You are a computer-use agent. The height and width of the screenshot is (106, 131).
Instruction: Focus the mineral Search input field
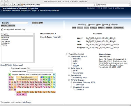click(x=19, y=23)
